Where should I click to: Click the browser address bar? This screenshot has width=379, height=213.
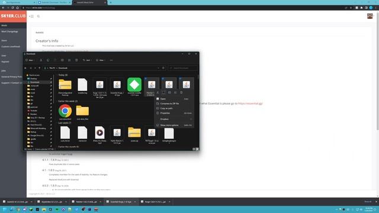pyautogui.click(x=181, y=8)
